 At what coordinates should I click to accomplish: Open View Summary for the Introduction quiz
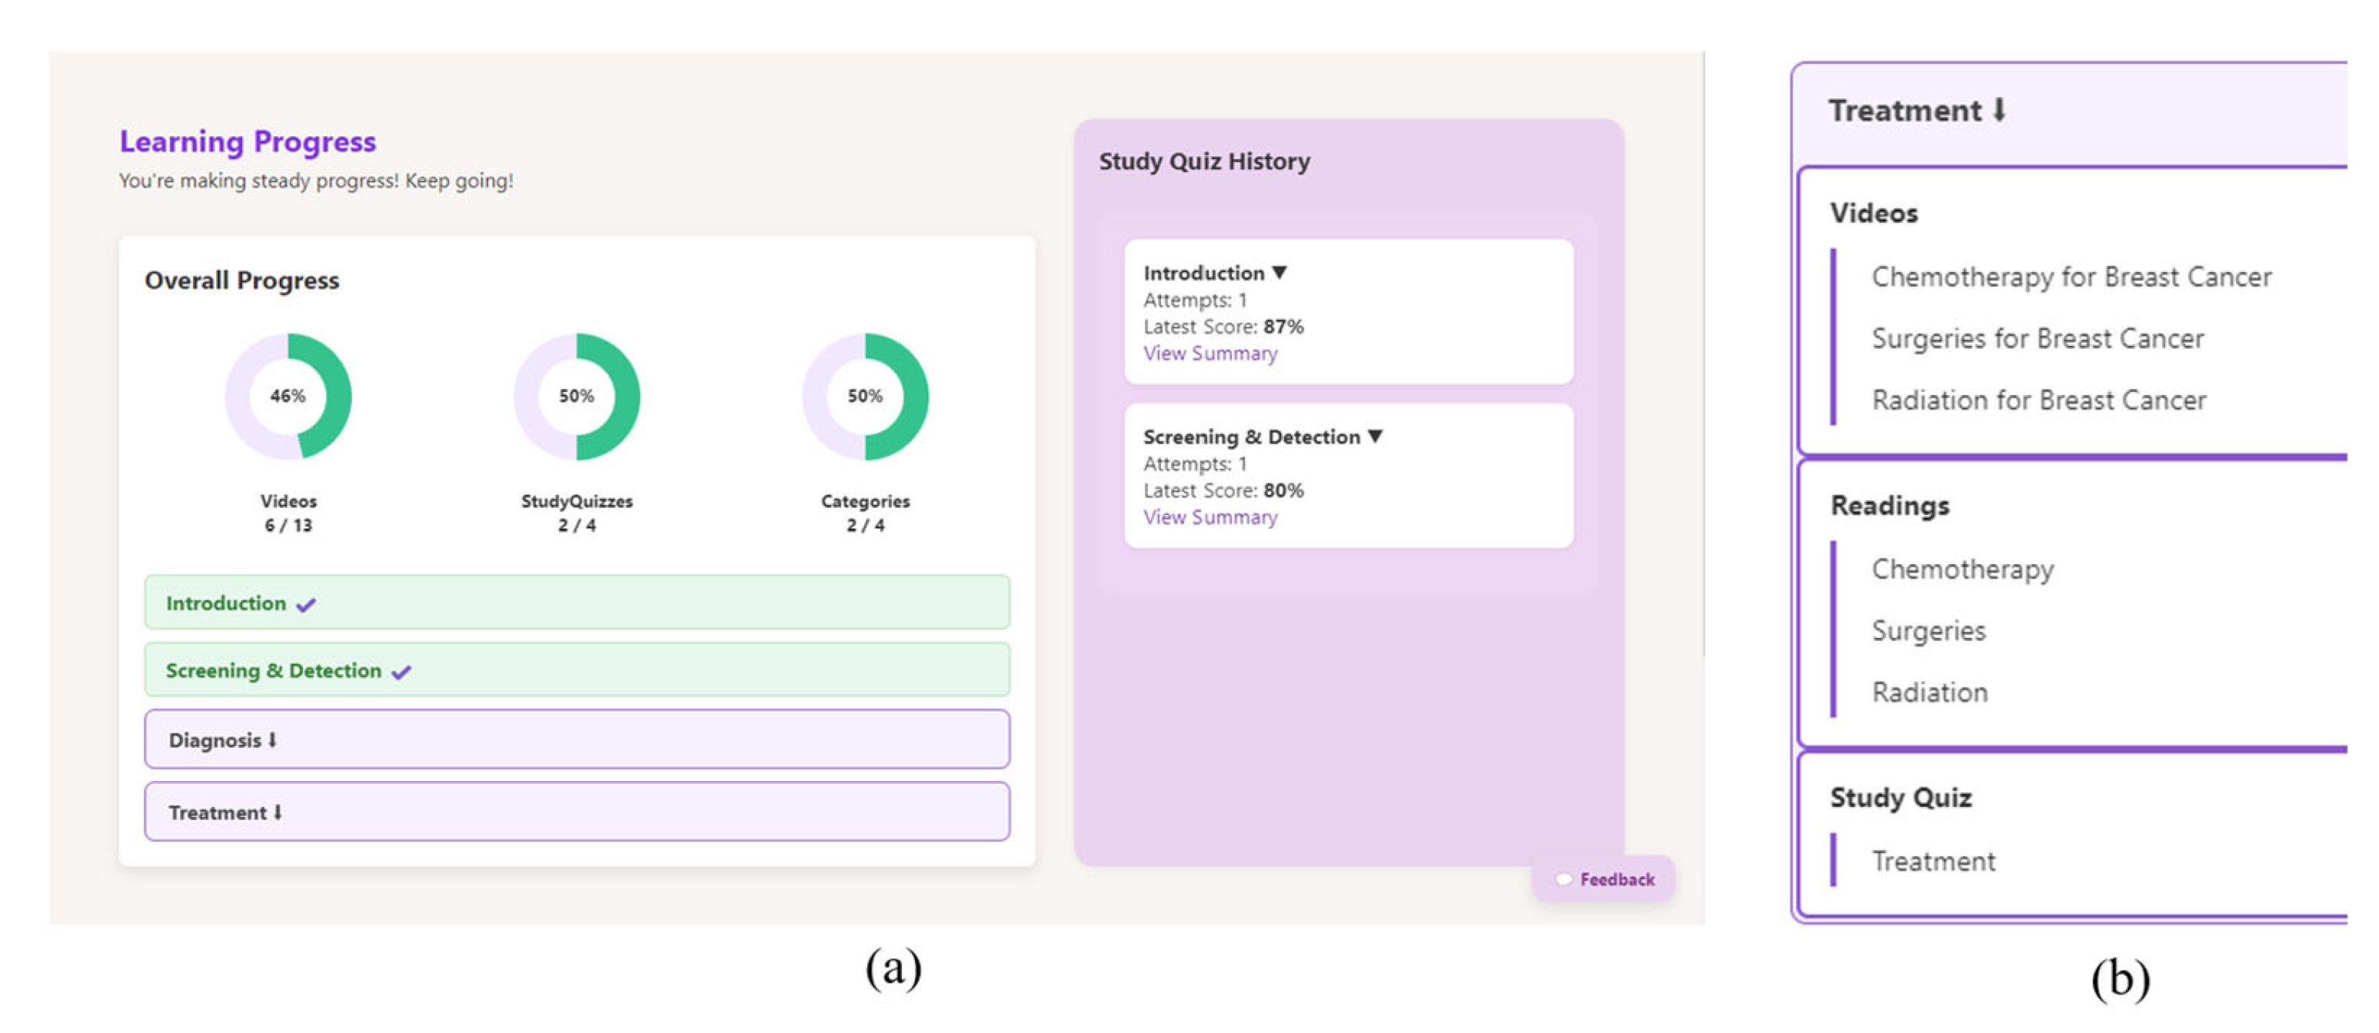(1209, 354)
